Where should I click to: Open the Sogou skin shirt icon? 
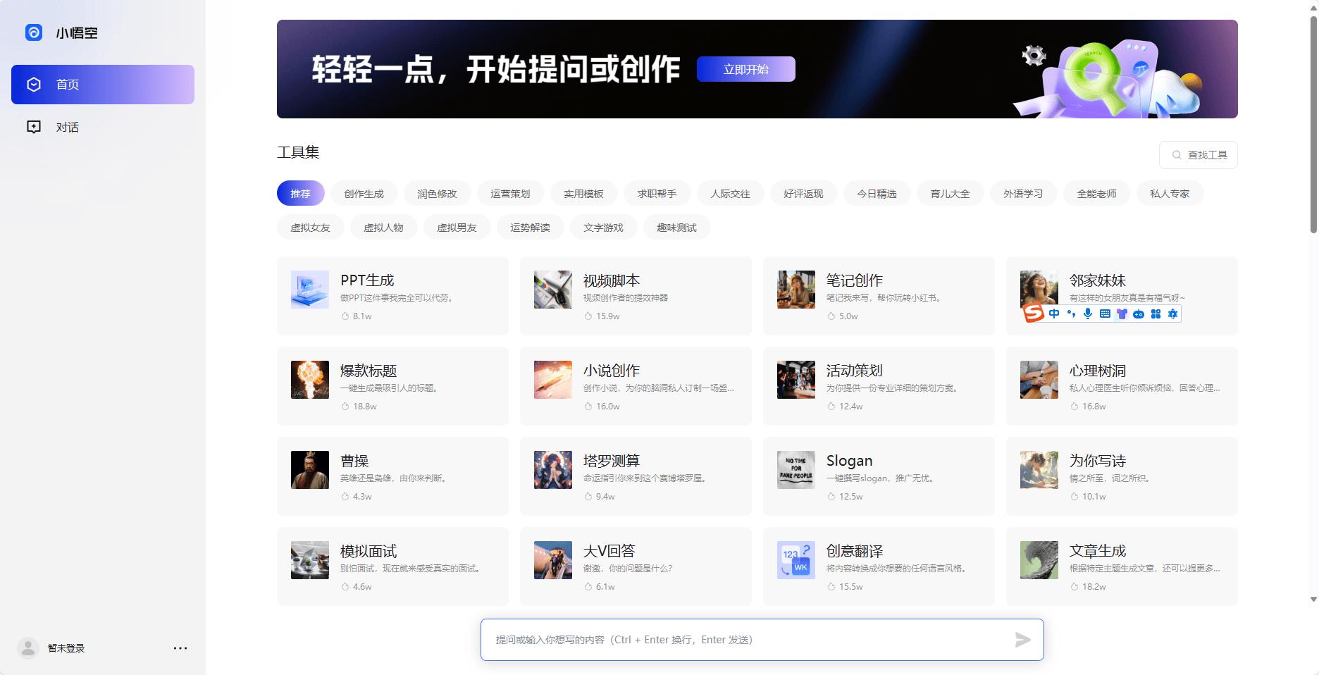coord(1122,314)
